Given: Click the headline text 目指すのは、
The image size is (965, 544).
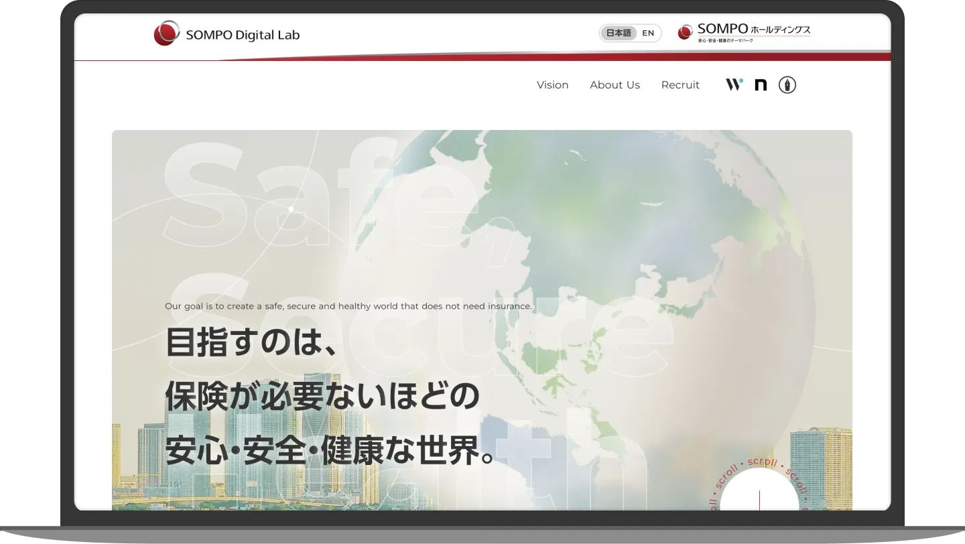Looking at the screenshot, I should click(x=251, y=342).
